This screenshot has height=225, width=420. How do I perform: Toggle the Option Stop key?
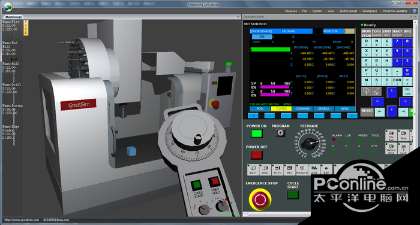[x=391, y=148]
